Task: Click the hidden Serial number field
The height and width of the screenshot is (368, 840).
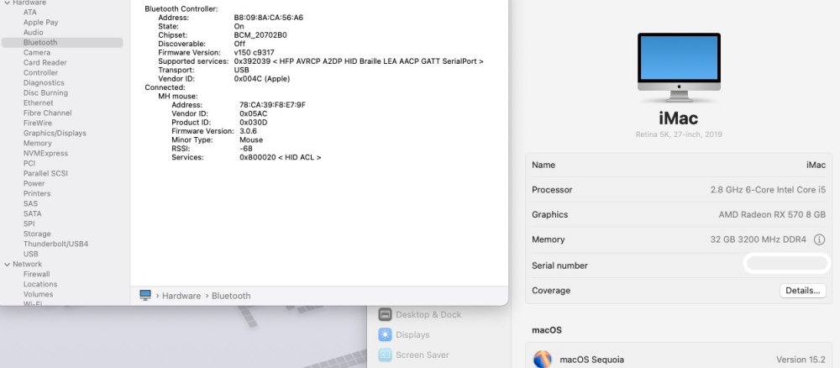Action: (x=787, y=264)
